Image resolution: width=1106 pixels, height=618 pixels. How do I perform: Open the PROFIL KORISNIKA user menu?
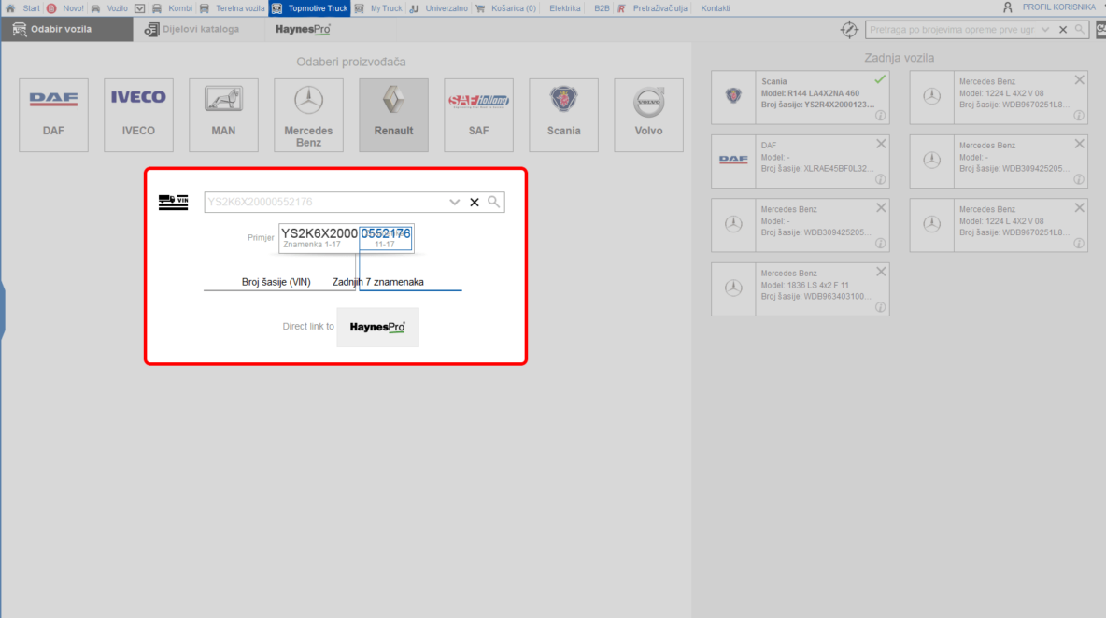coord(1050,7)
